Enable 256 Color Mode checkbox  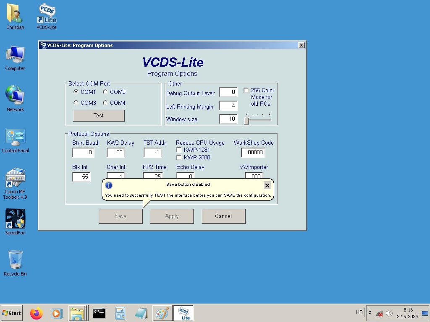point(246,91)
